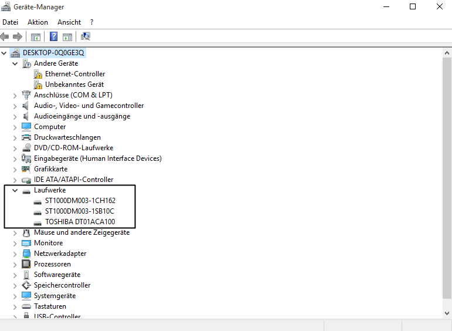The image size is (452, 331).
Task: Expand the Grafikkarte node
Action: coord(15,170)
